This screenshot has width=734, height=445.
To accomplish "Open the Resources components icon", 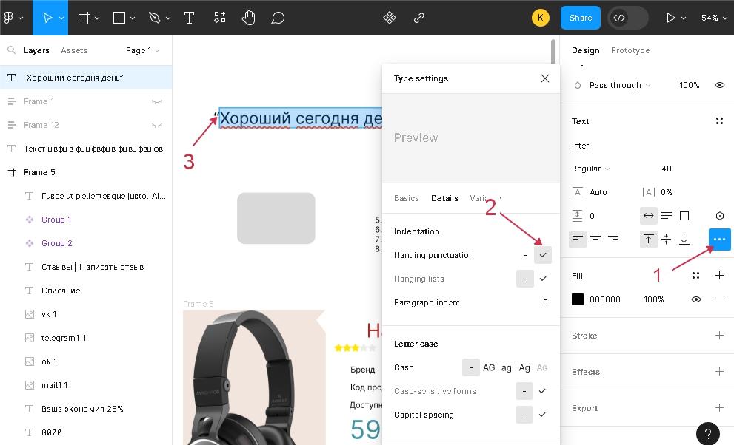I will pos(220,18).
